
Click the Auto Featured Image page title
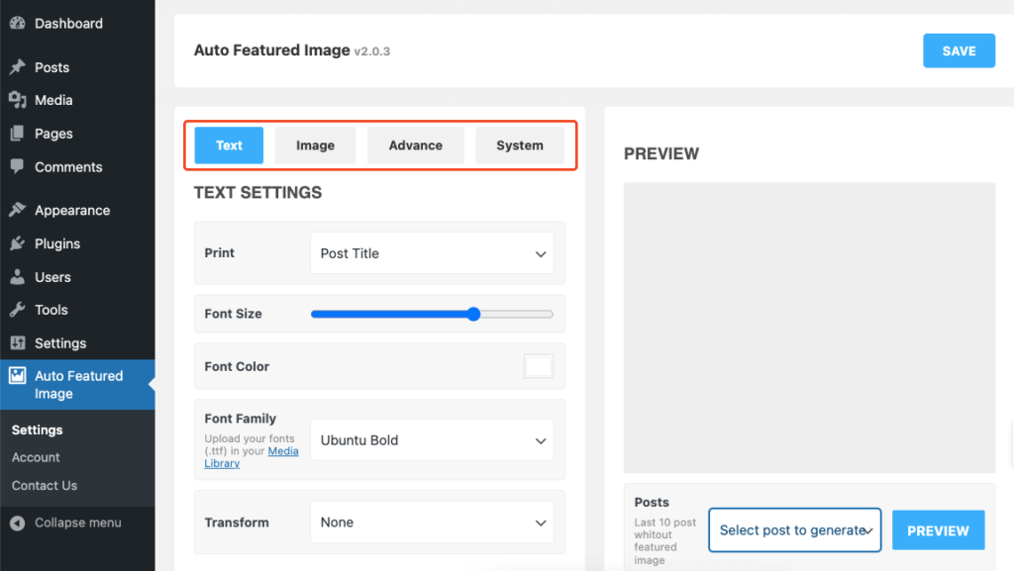[272, 49]
